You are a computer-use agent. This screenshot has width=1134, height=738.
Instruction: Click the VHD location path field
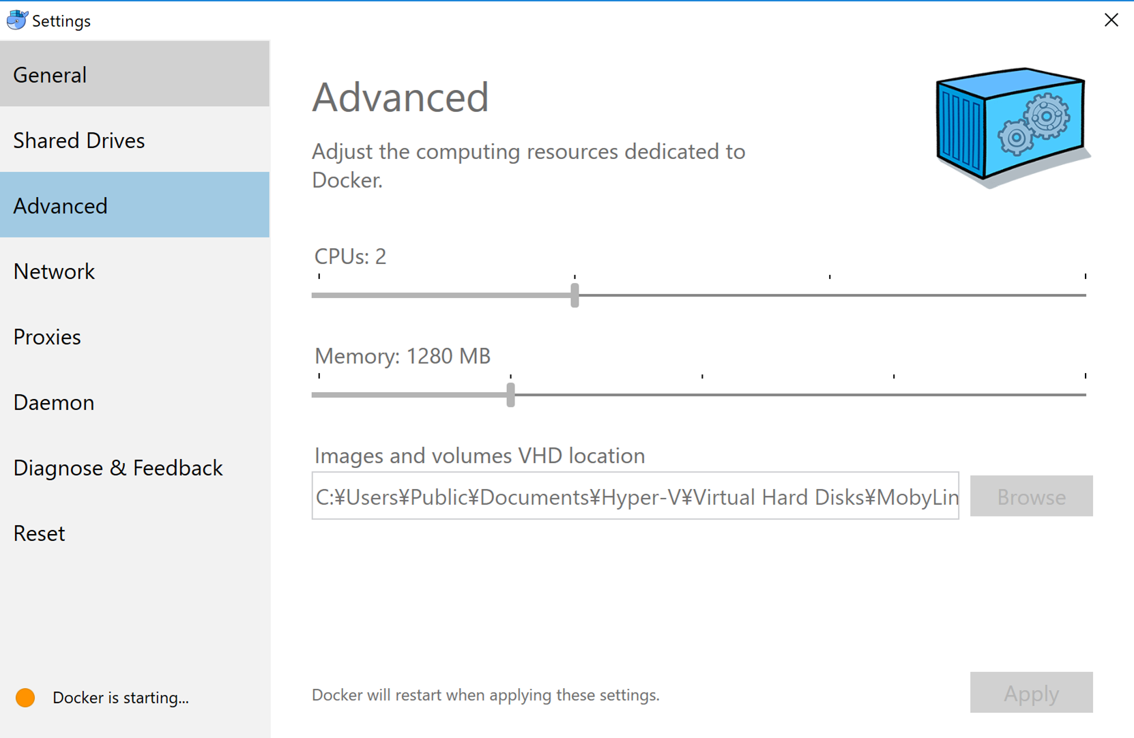(x=635, y=497)
